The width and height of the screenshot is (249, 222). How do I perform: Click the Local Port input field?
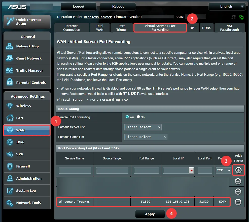205,171
